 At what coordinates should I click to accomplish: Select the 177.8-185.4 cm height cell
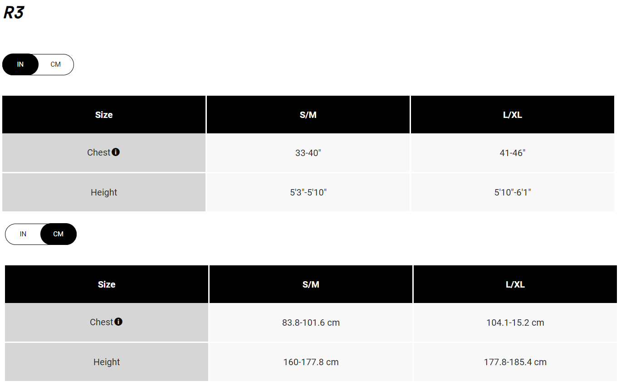click(x=515, y=362)
